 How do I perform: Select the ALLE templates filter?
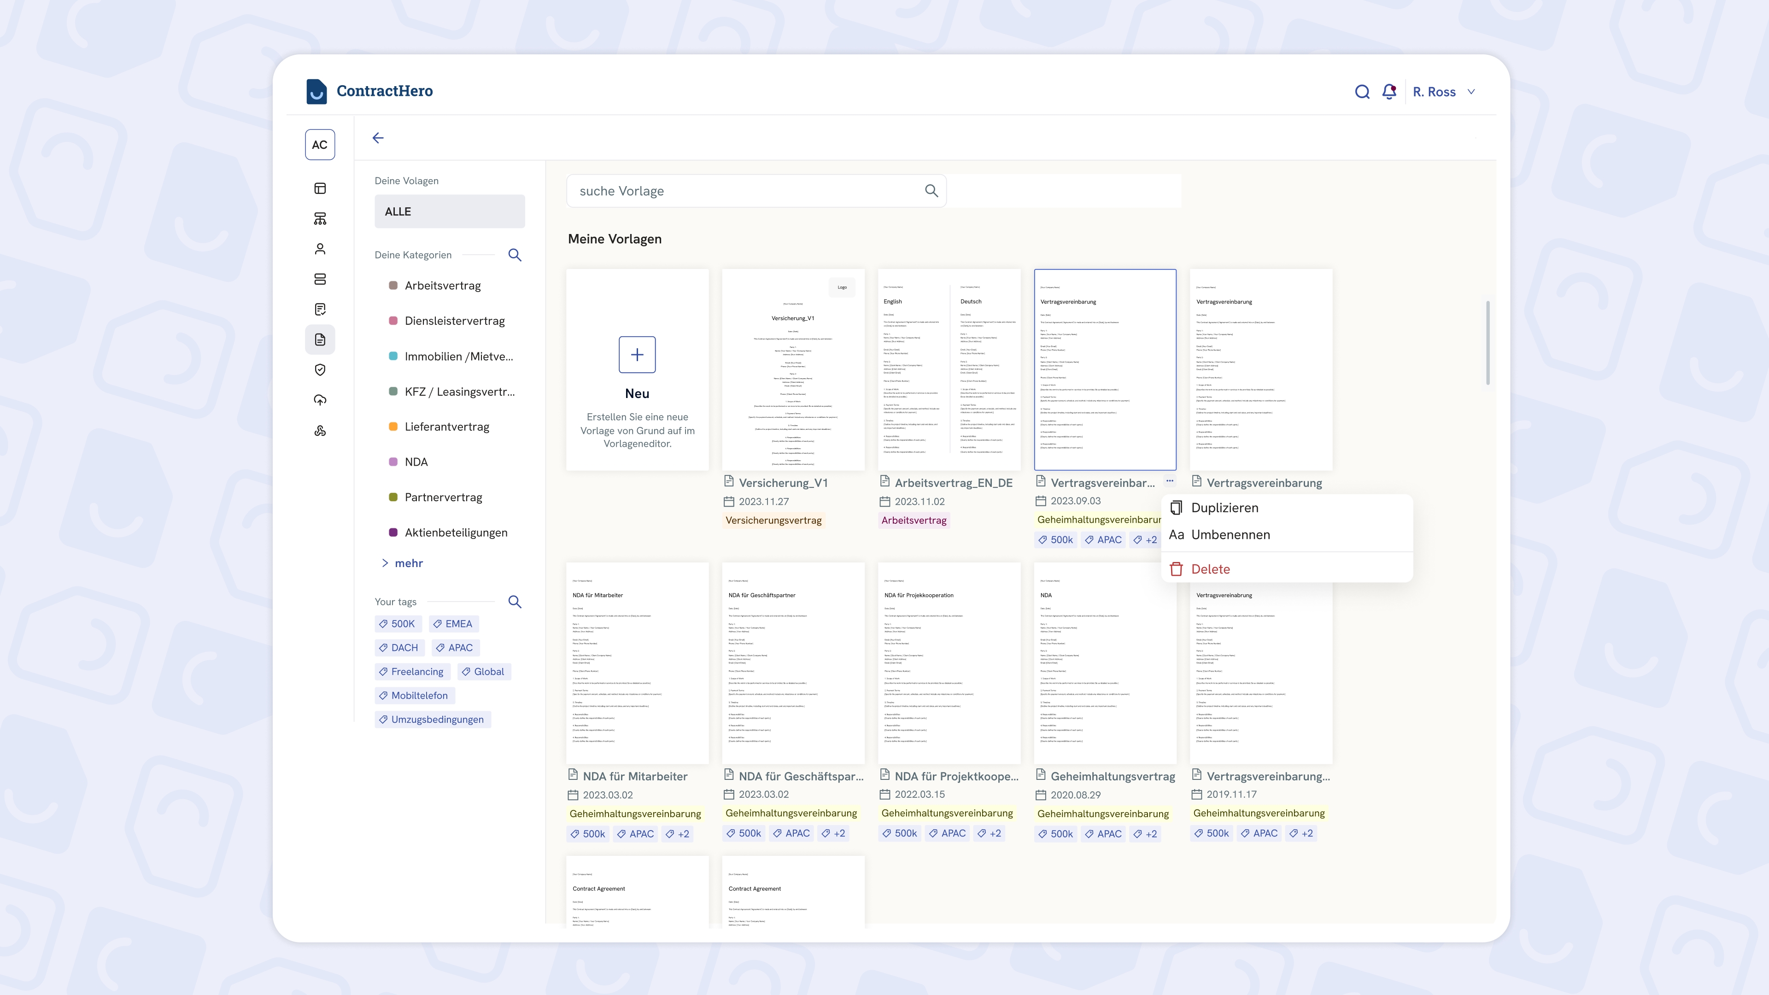(449, 211)
